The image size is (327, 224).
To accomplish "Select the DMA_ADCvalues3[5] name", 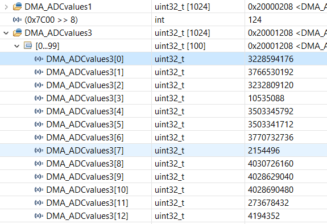I will [85, 125].
